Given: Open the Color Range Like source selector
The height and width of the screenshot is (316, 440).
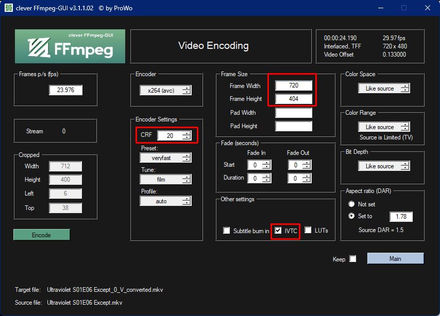Looking at the screenshot, I should (384, 127).
